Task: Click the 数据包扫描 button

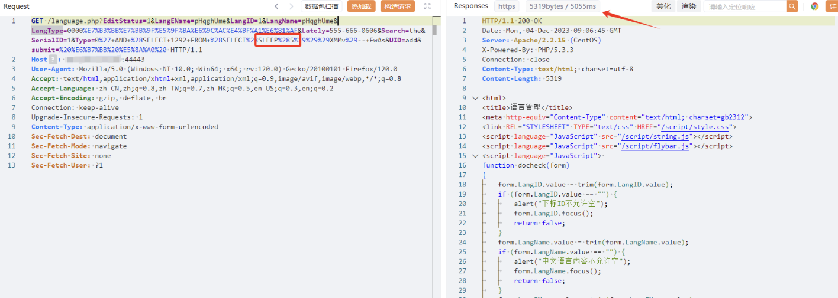Action: click(x=322, y=6)
